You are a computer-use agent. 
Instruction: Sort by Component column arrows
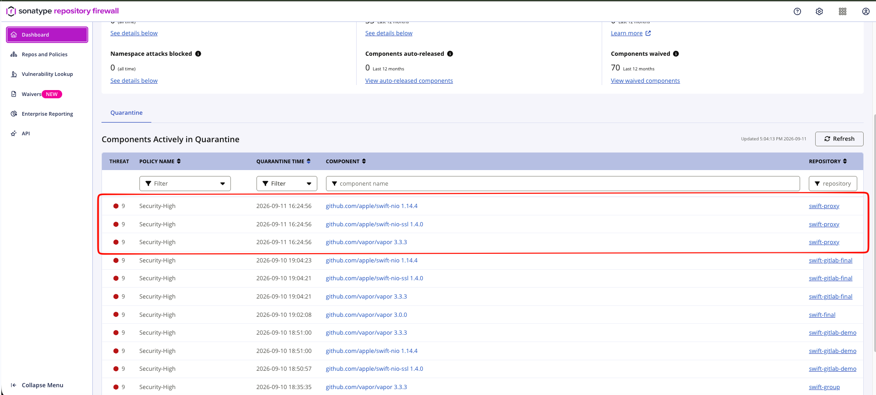[x=364, y=161]
